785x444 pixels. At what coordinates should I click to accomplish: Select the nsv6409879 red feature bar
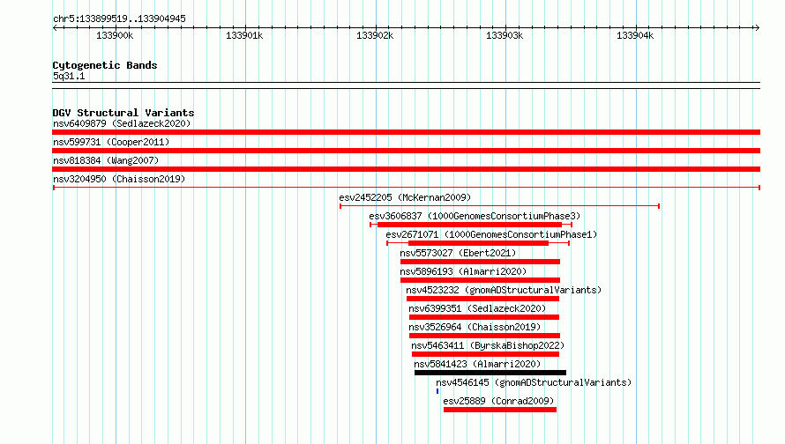[406, 132]
